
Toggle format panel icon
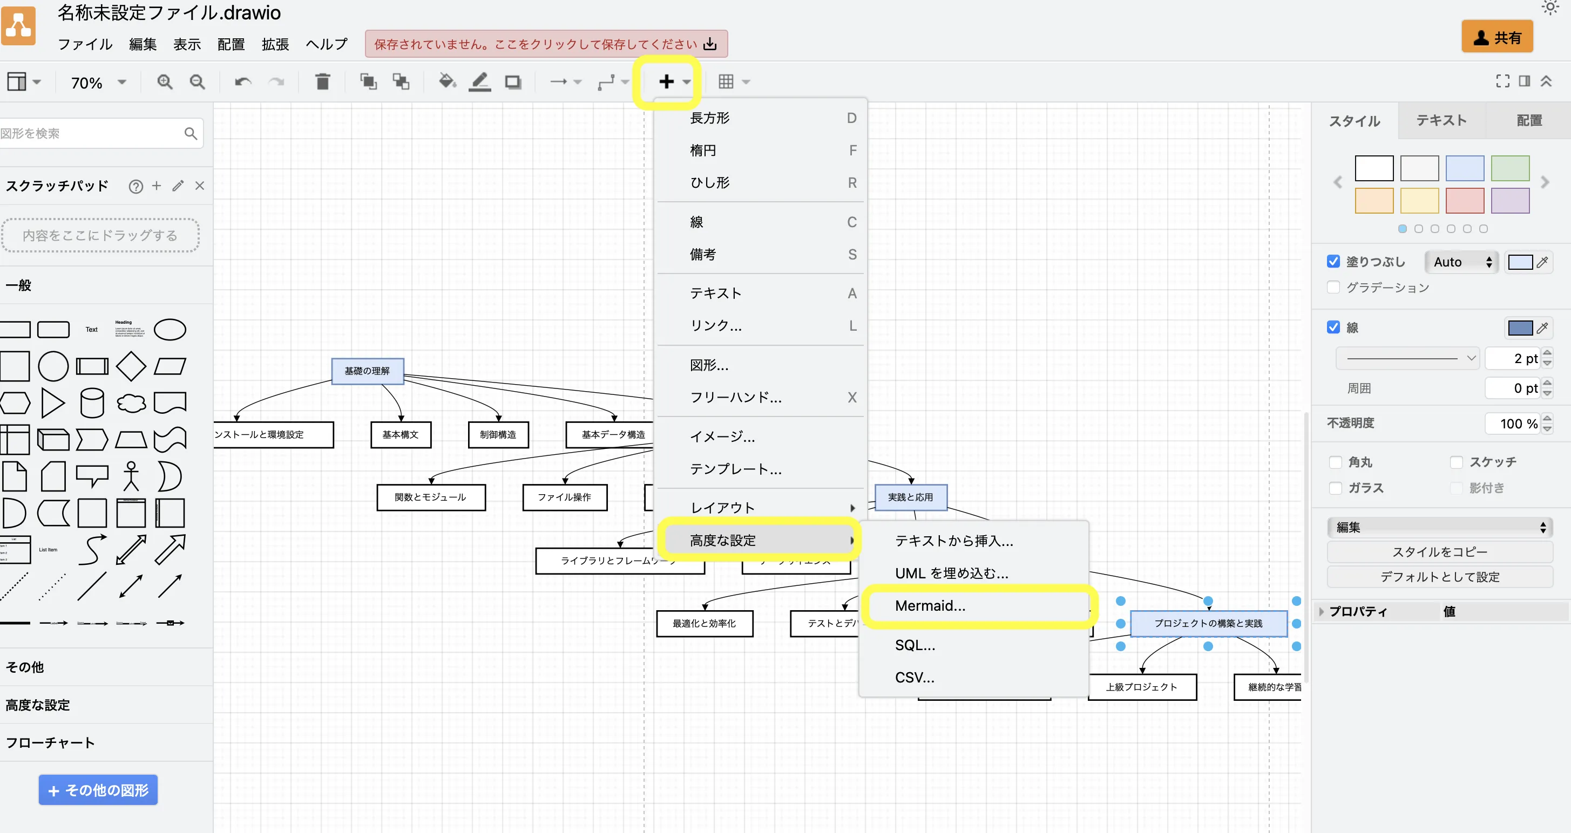[x=1524, y=81]
